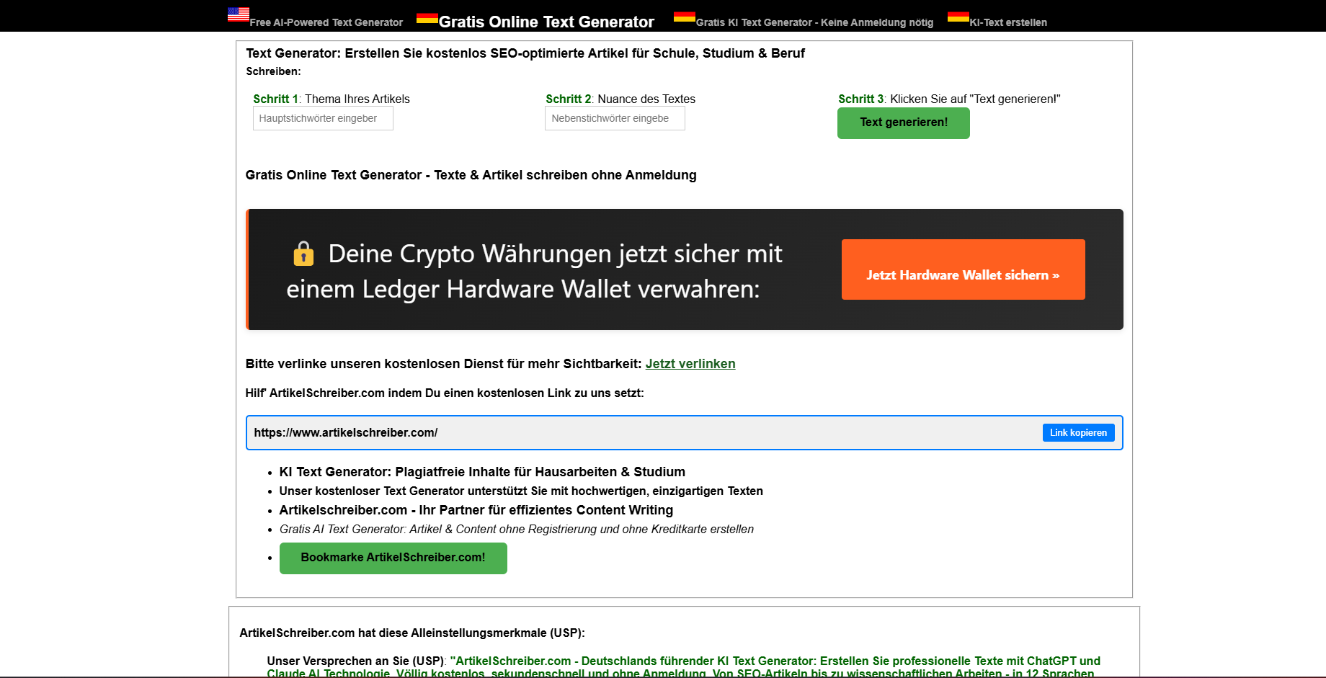Go to "Gratis KI Text Generator - Keine Anmeldung nötig"
This screenshot has width=1326, height=678.
click(x=814, y=22)
